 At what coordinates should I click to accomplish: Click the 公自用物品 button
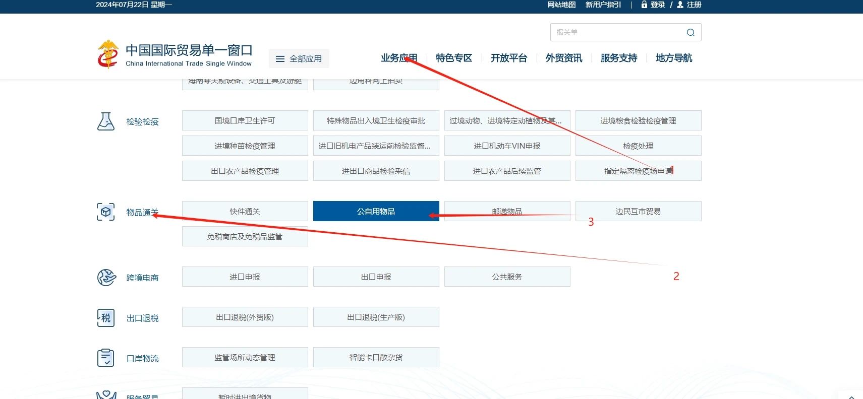(376, 211)
